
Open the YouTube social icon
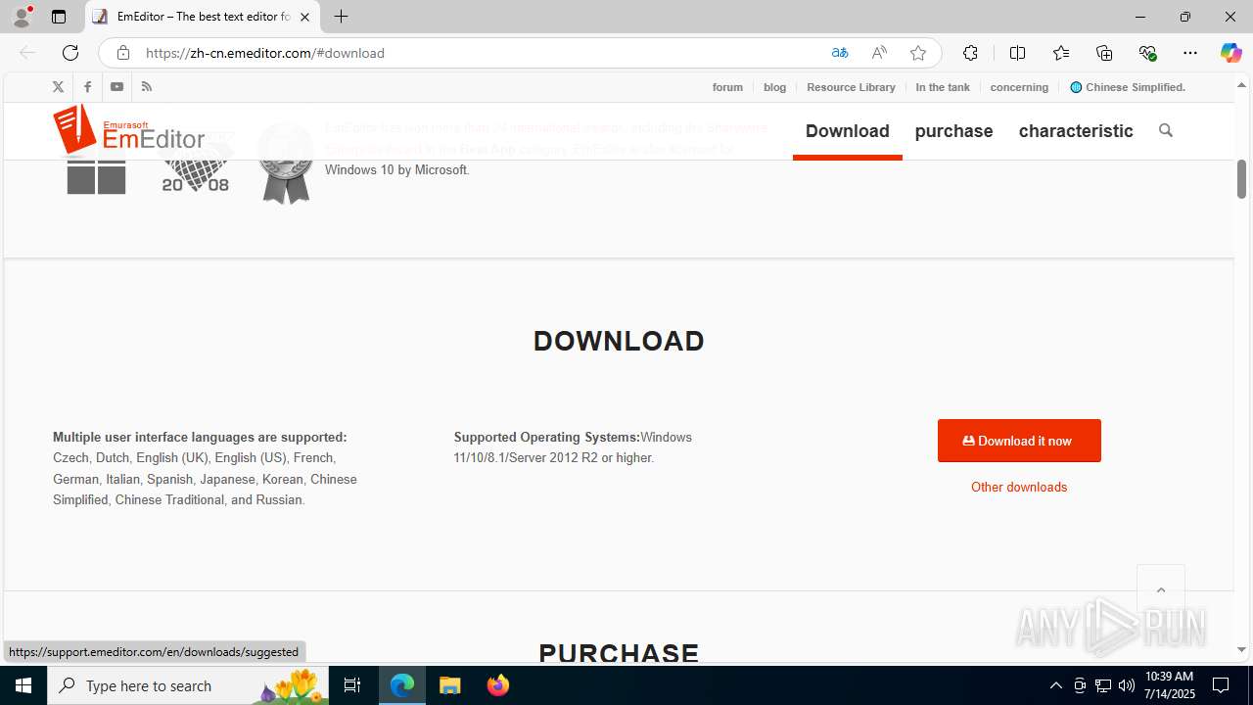pos(116,87)
